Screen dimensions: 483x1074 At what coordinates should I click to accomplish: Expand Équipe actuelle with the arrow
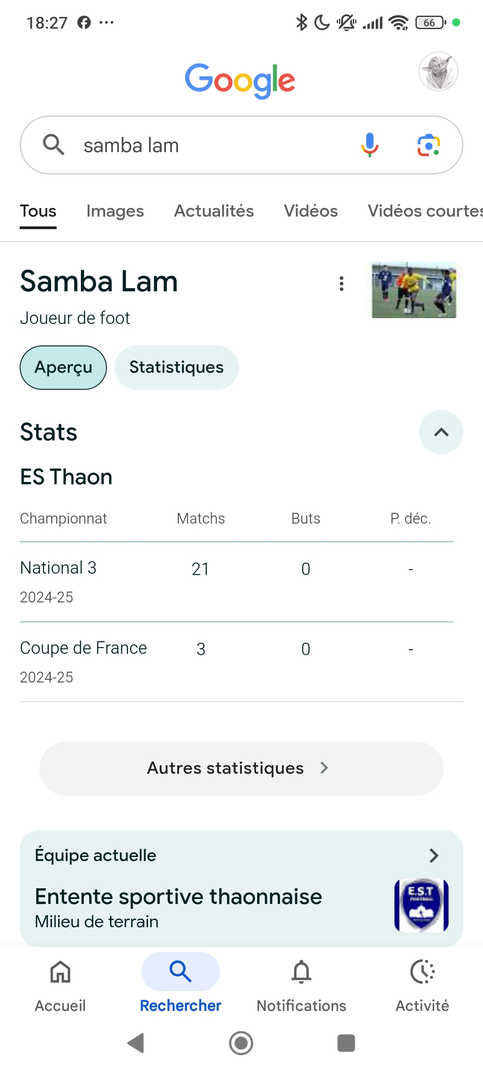434,856
